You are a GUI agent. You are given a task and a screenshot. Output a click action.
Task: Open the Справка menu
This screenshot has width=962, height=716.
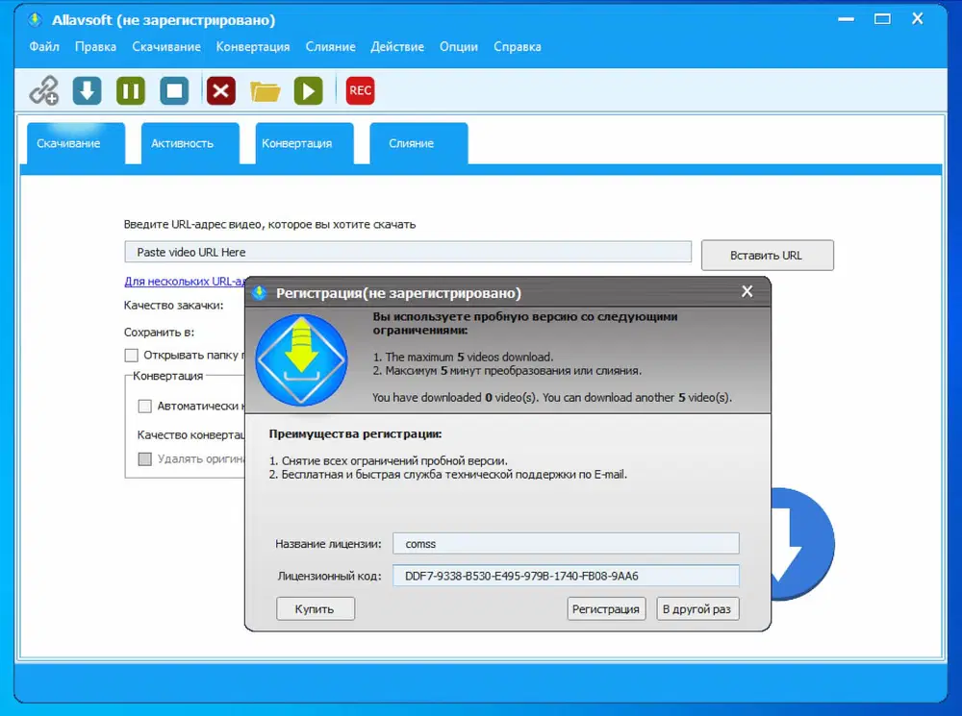517,45
